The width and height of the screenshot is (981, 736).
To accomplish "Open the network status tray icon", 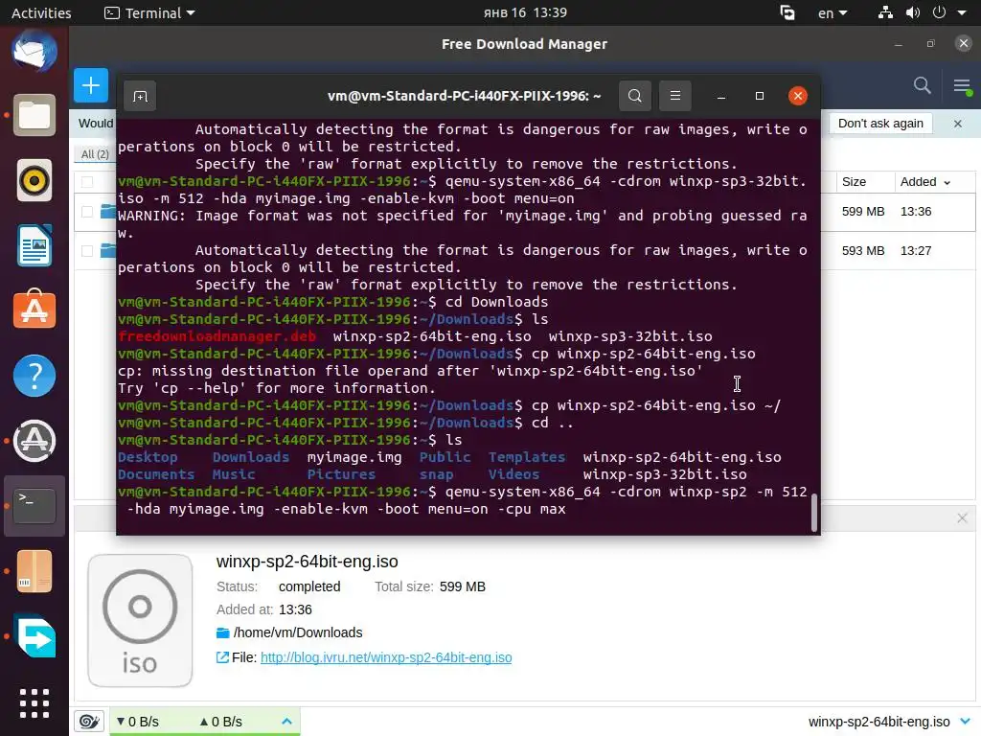I will click(x=885, y=12).
